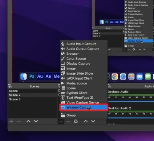The height and width of the screenshot is (141, 154).
Task: Click the Desktop Audio 2 level meter
Action: (x=131, y=112)
